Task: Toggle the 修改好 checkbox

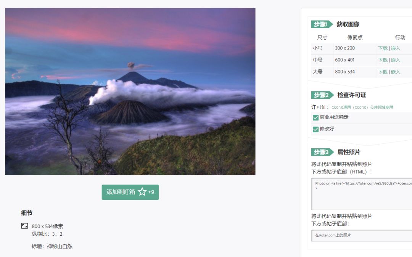Action: click(315, 129)
